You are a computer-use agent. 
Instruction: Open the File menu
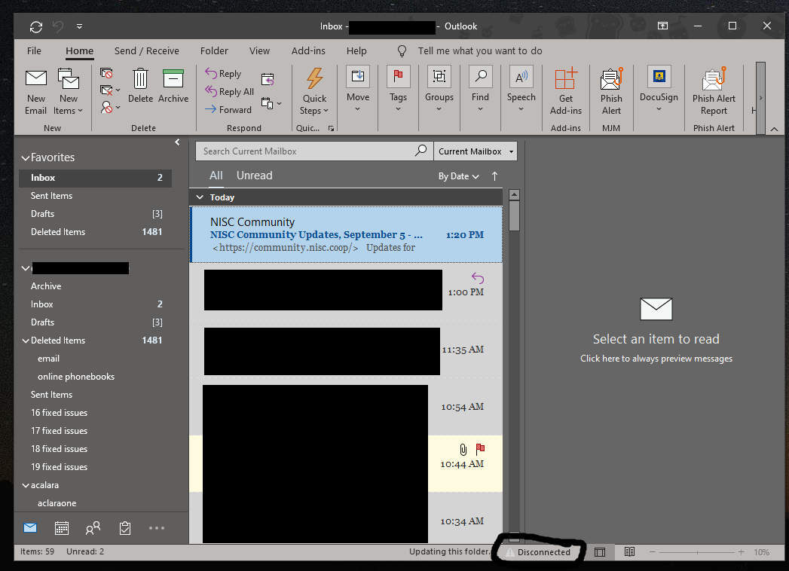(x=34, y=50)
